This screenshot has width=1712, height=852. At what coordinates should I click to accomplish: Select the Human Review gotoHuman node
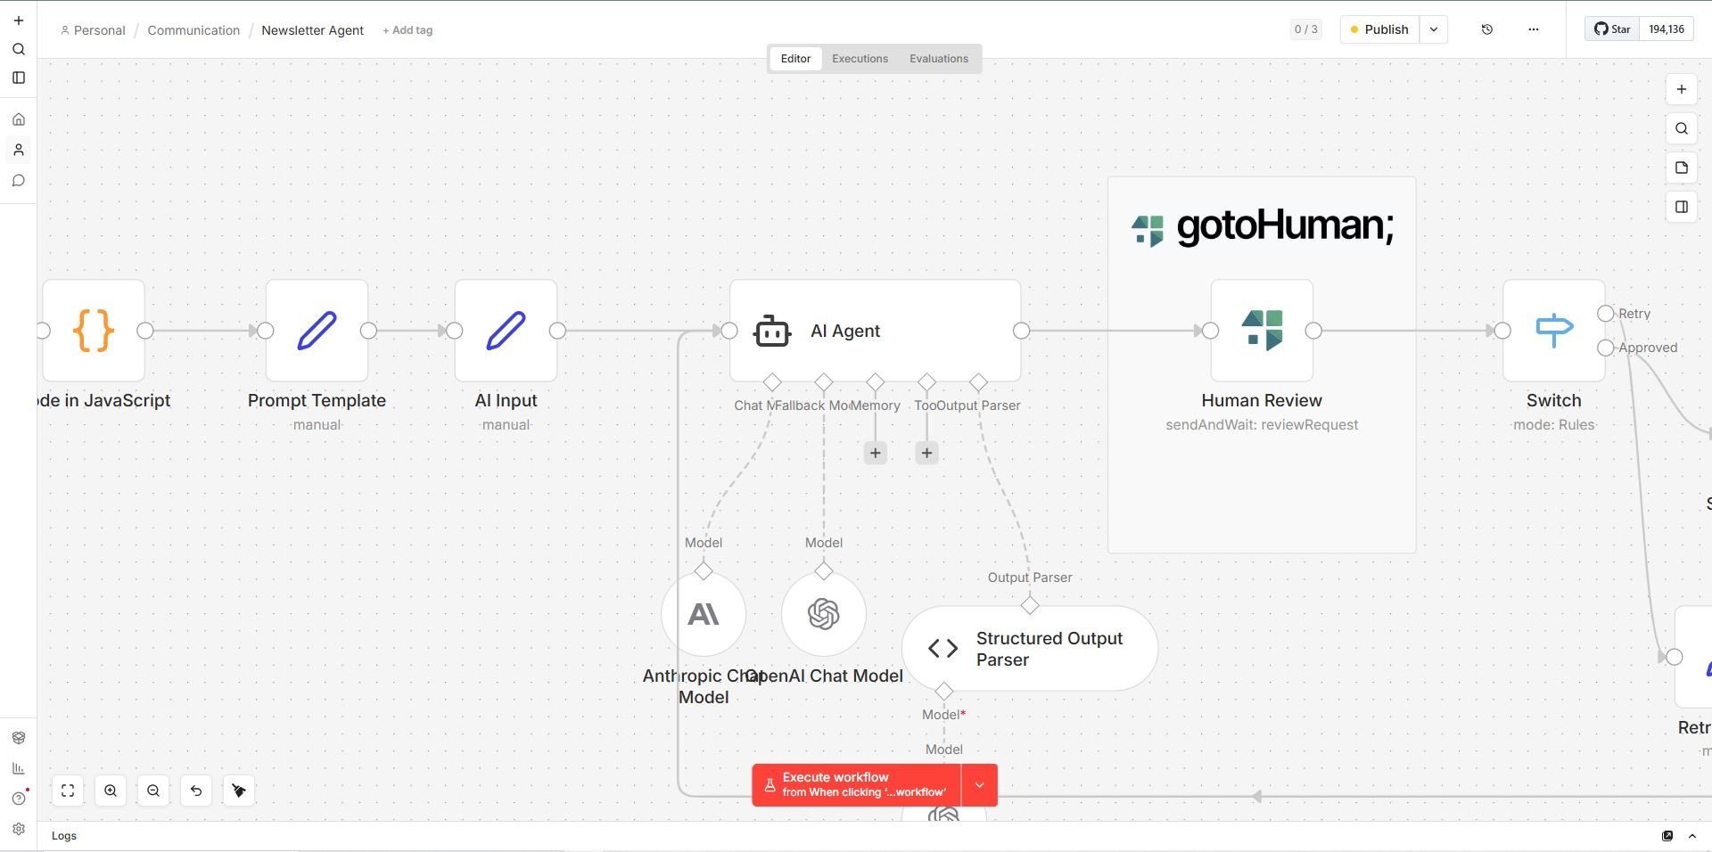pyautogui.click(x=1262, y=331)
